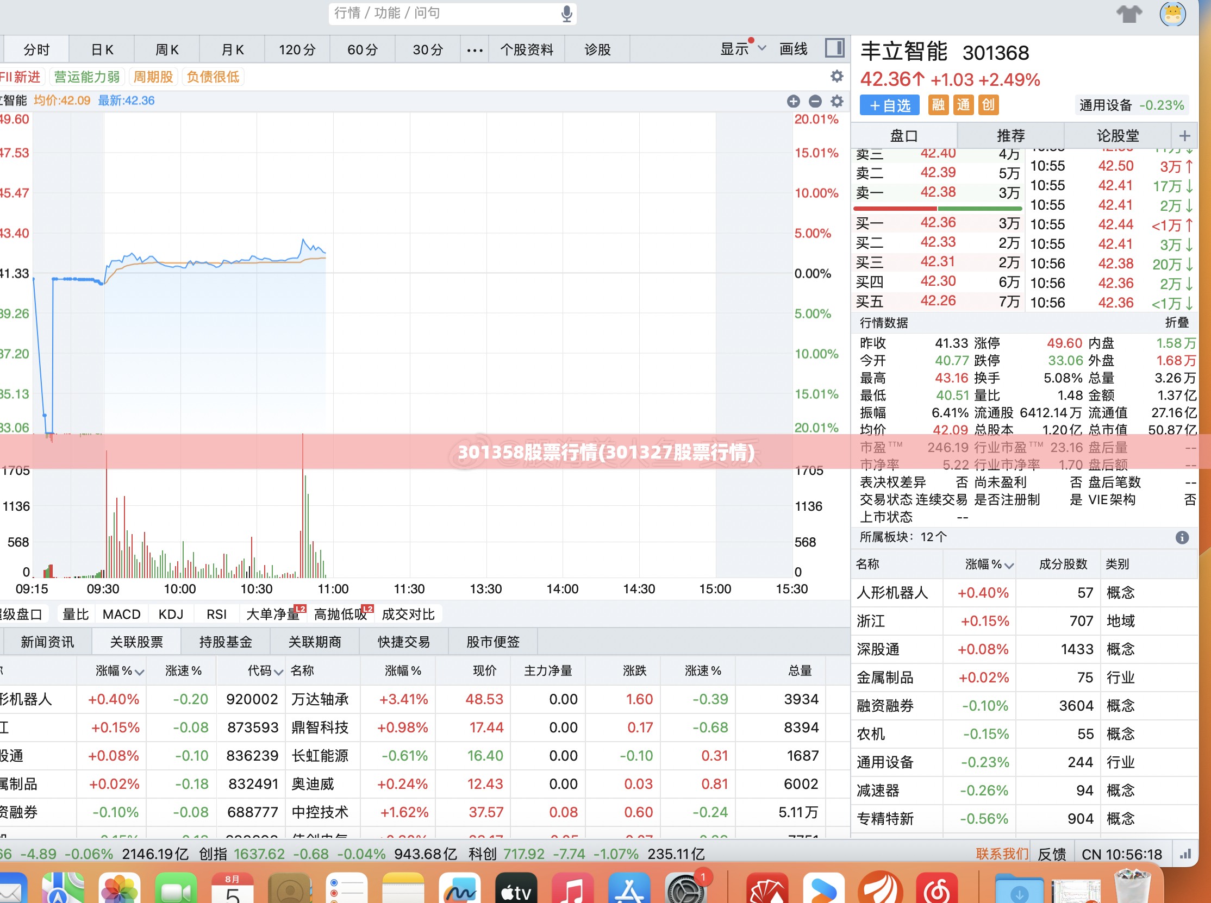Screen dimensions: 1211x903
Task: Add a new panel tab with plus
Action: (1184, 136)
